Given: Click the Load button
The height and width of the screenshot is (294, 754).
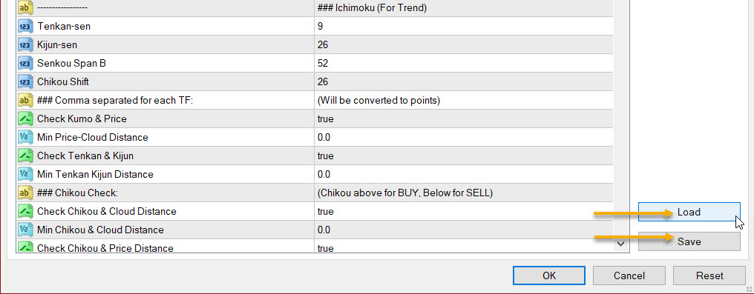Looking at the screenshot, I should [x=689, y=212].
